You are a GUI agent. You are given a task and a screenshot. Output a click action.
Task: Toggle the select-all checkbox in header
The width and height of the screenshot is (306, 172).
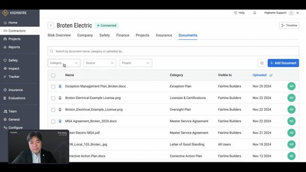pos(53,75)
